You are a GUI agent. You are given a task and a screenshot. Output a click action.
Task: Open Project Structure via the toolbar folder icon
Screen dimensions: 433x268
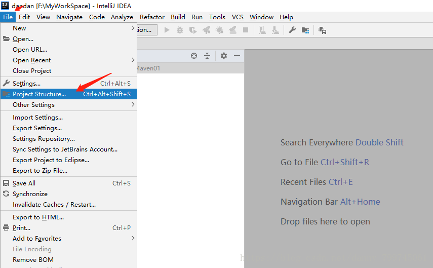(305, 30)
